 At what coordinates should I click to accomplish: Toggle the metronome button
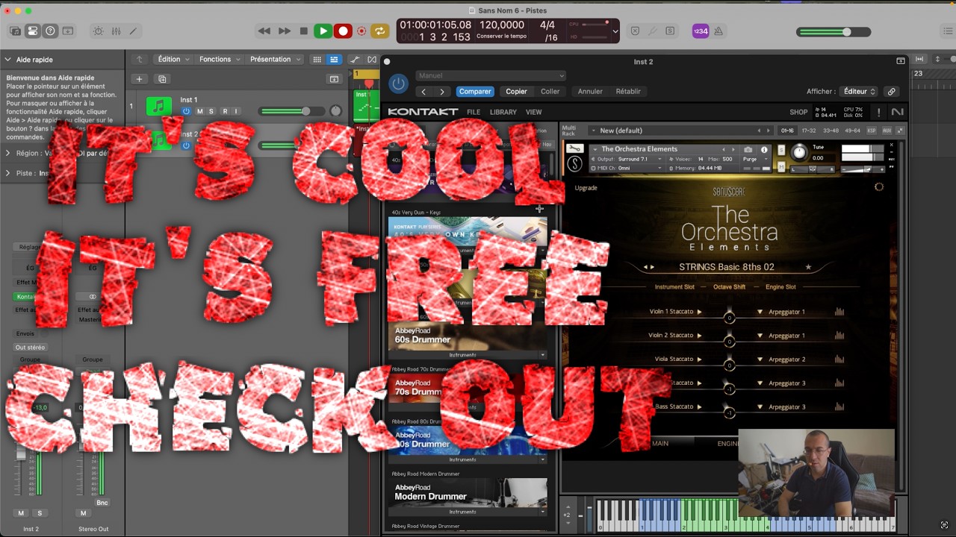point(718,31)
